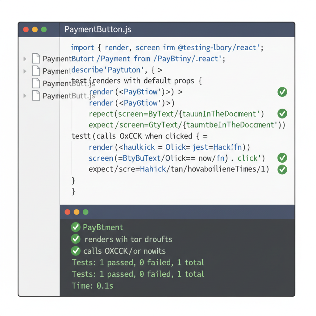Click the 'Tests: 1 passed' summary line
316x316 pixels.
click(x=138, y=262)
